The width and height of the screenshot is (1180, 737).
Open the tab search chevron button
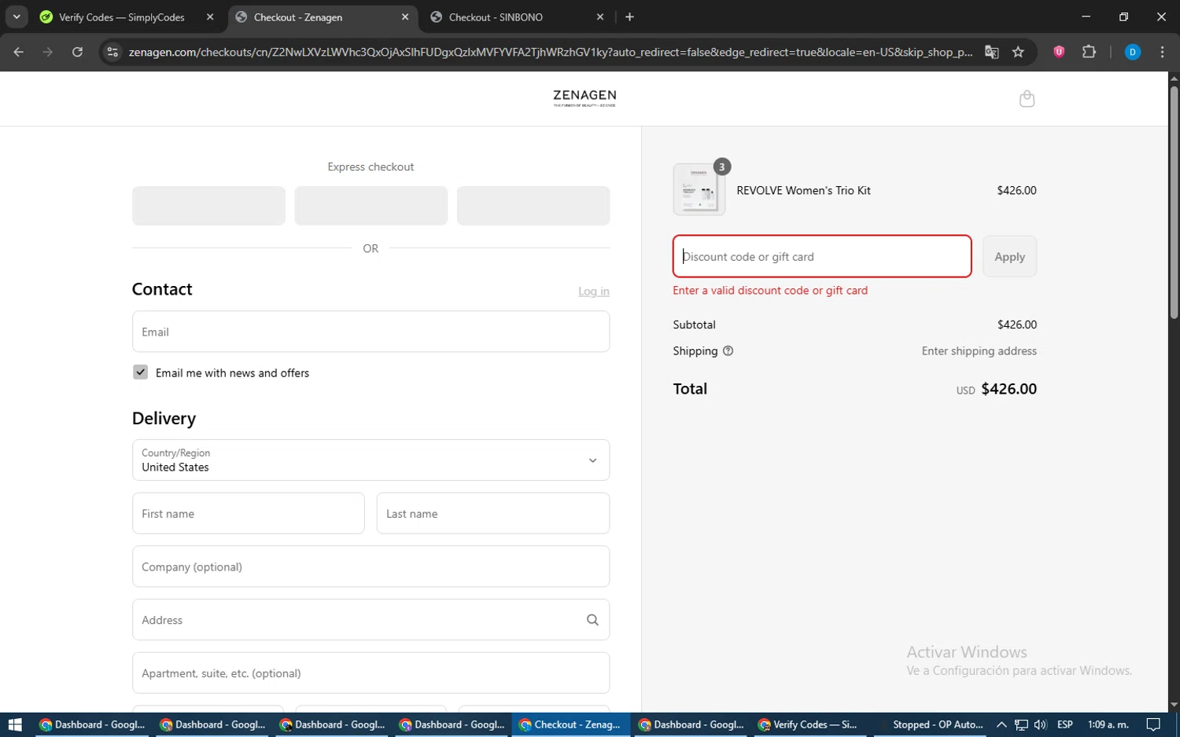[x=17, y=16]
